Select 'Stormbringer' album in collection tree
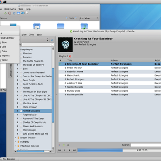 [29, 130]
